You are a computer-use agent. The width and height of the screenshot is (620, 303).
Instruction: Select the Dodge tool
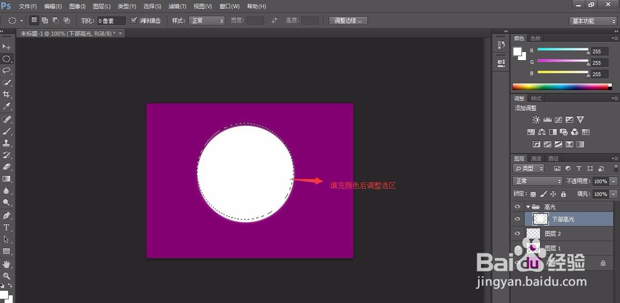[6, 202]
